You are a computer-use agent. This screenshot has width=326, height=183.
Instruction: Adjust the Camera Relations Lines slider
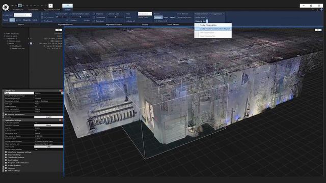(x=80, y=17)
